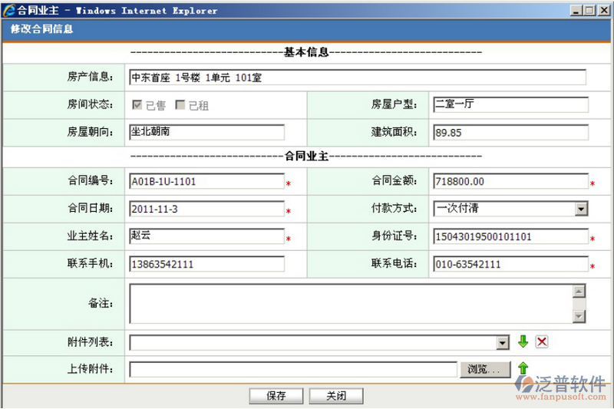
Task: Click the Internet Explorer title bar icon
Action: click(x=9, y=11)
